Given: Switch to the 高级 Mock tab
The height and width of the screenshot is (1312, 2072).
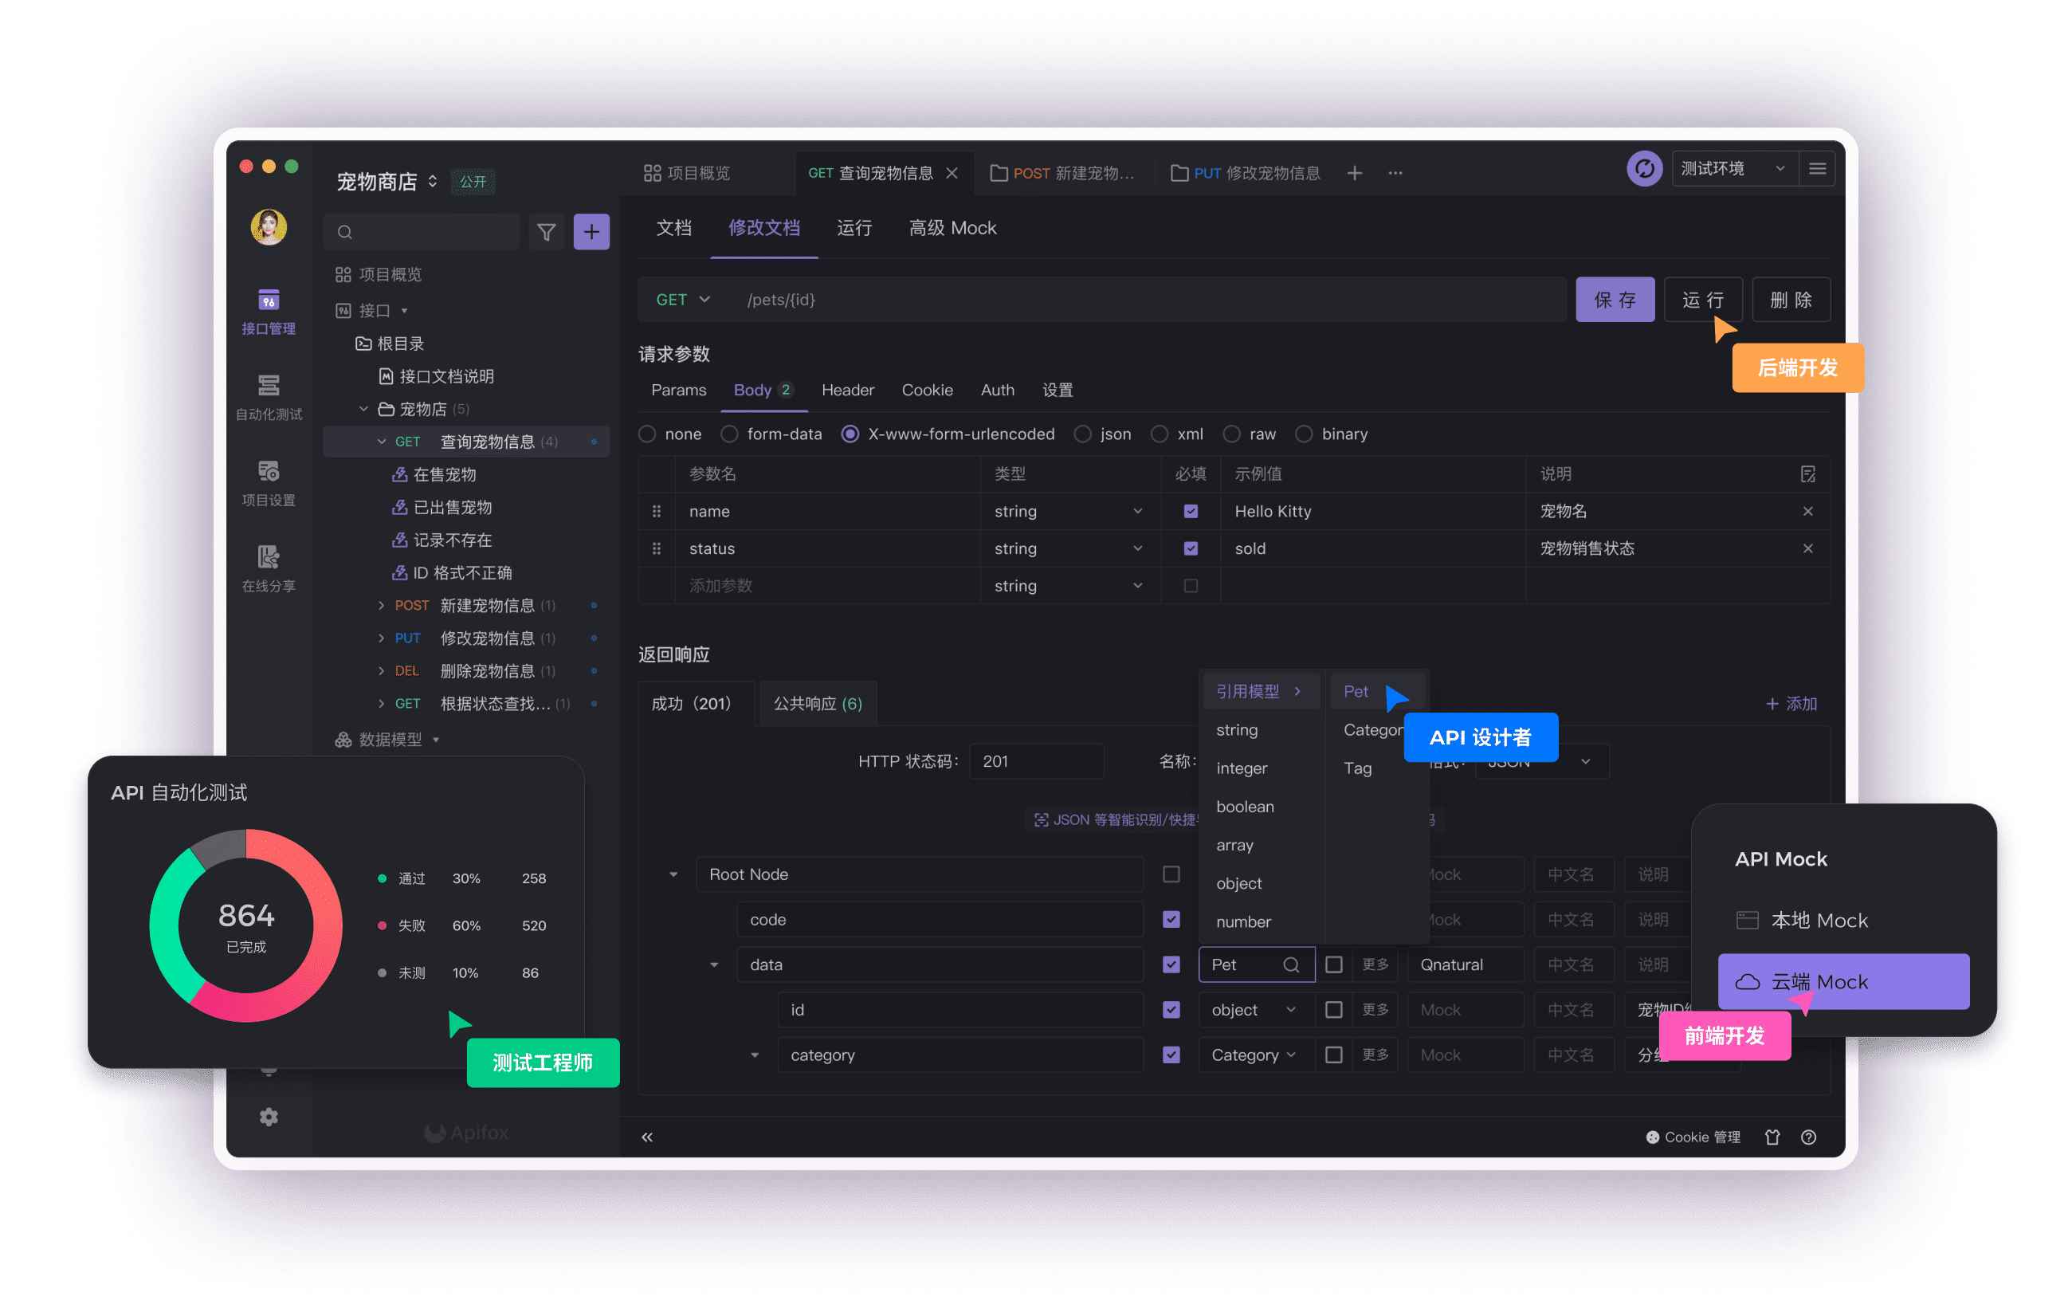Looking at the screenshot, I should pos(951,228).
